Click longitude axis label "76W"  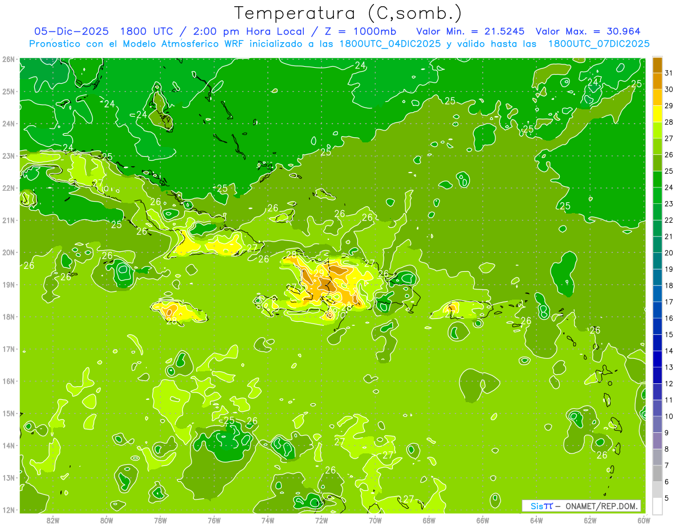point(214,520)
